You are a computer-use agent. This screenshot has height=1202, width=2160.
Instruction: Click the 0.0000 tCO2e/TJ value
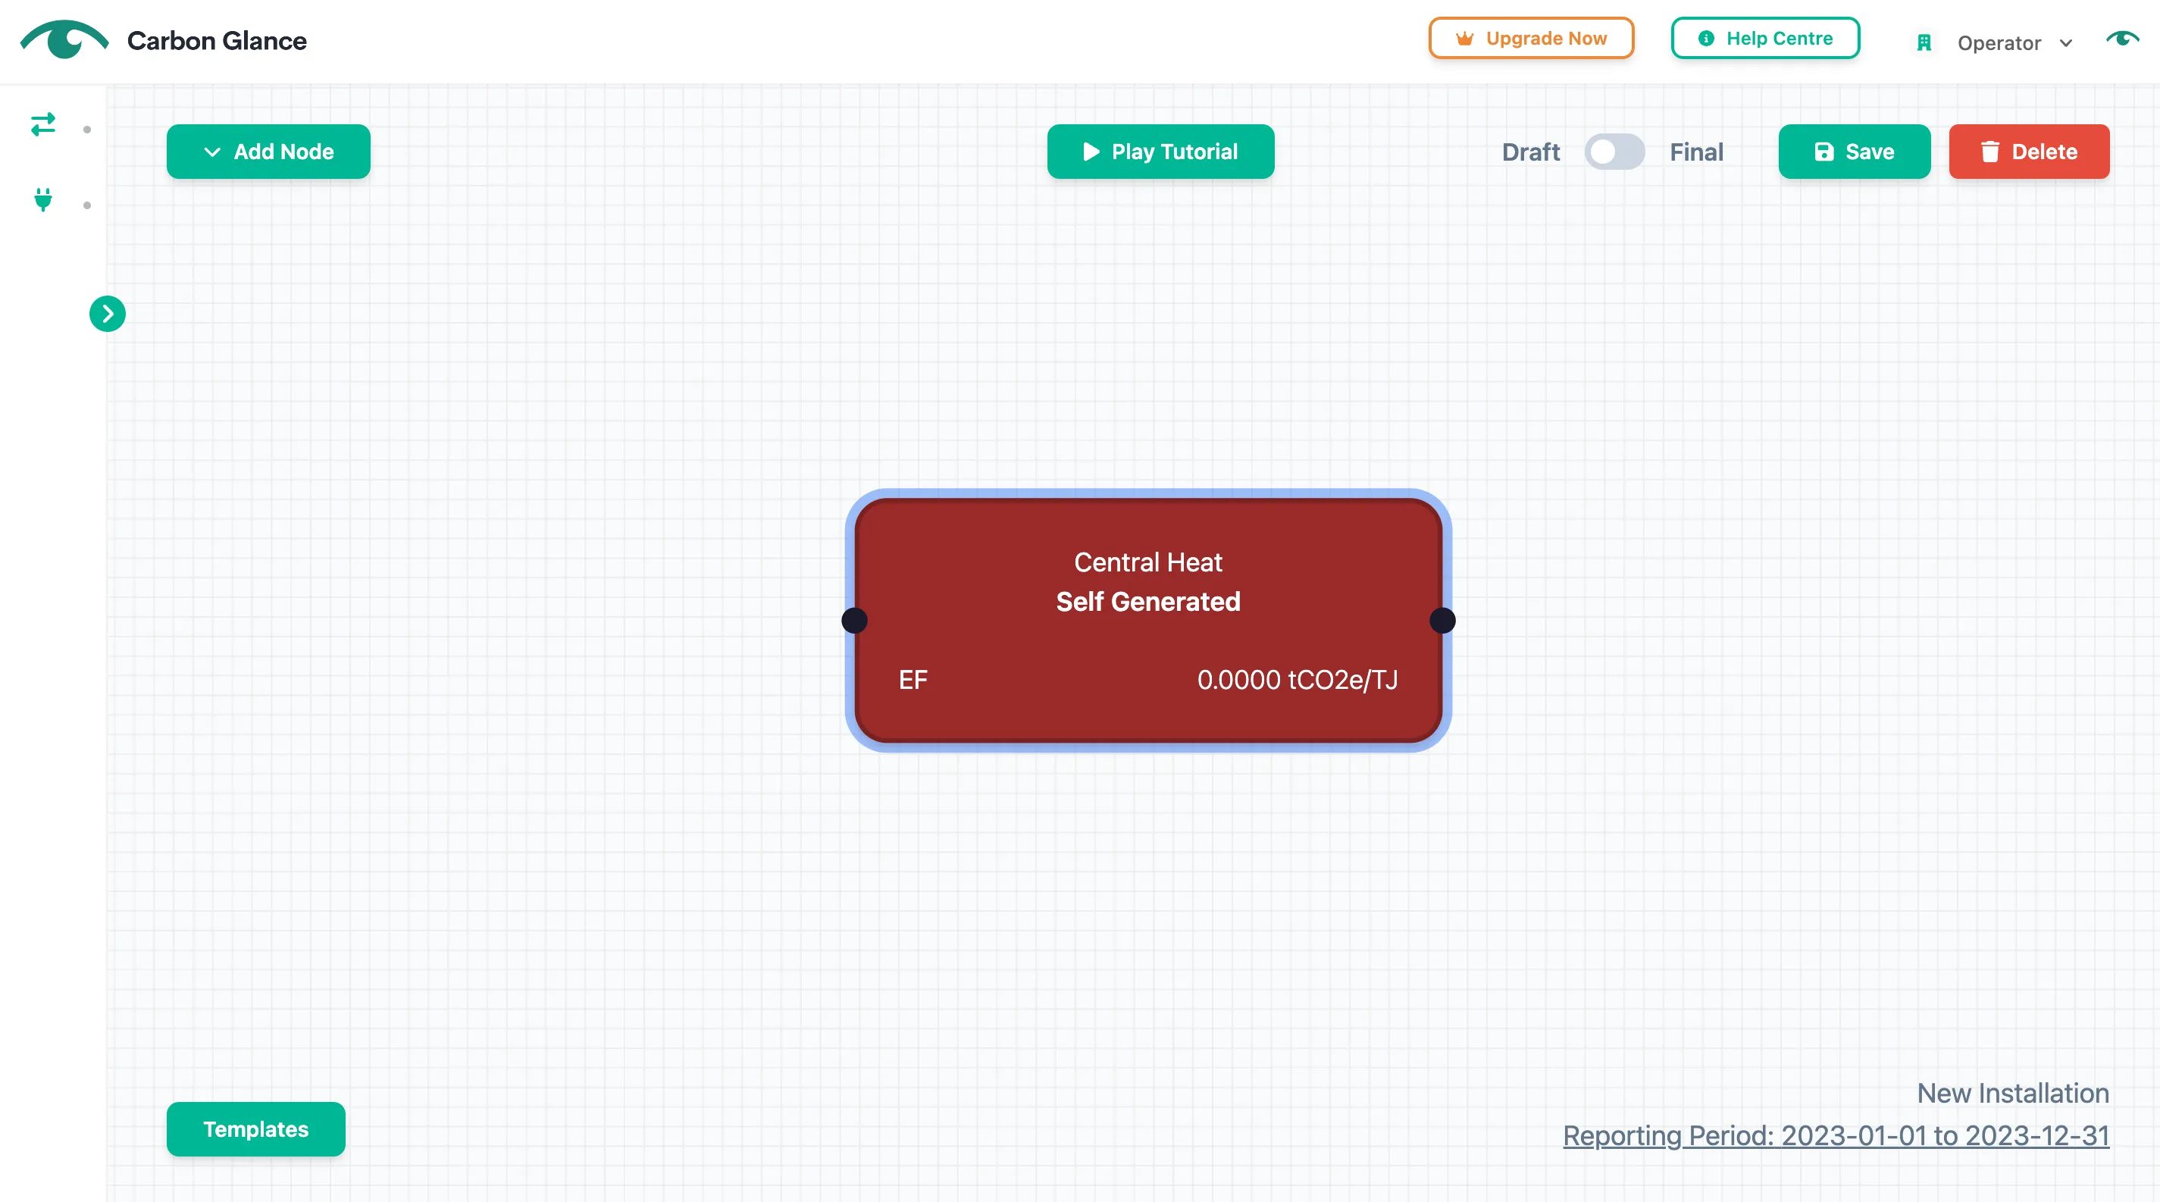[1298, 680]
